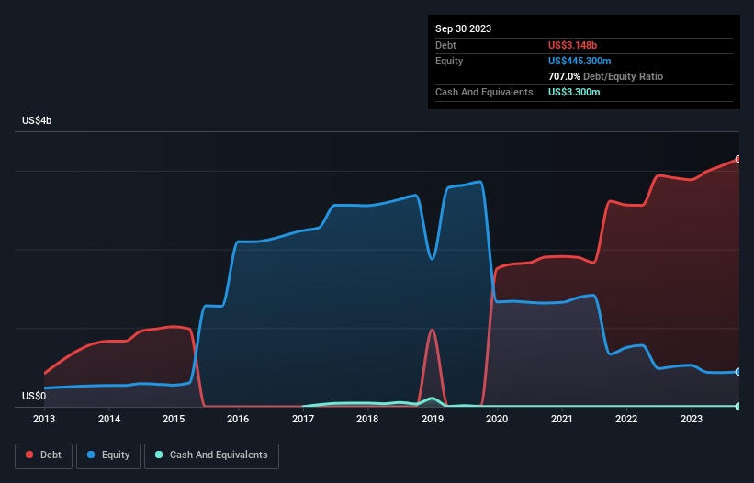Select the red Debt endpoint marker

coord(738,159)
